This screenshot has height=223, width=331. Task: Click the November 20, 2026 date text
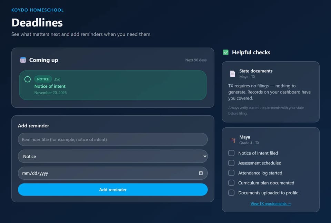pyautogui.click(x=50, y=93)
